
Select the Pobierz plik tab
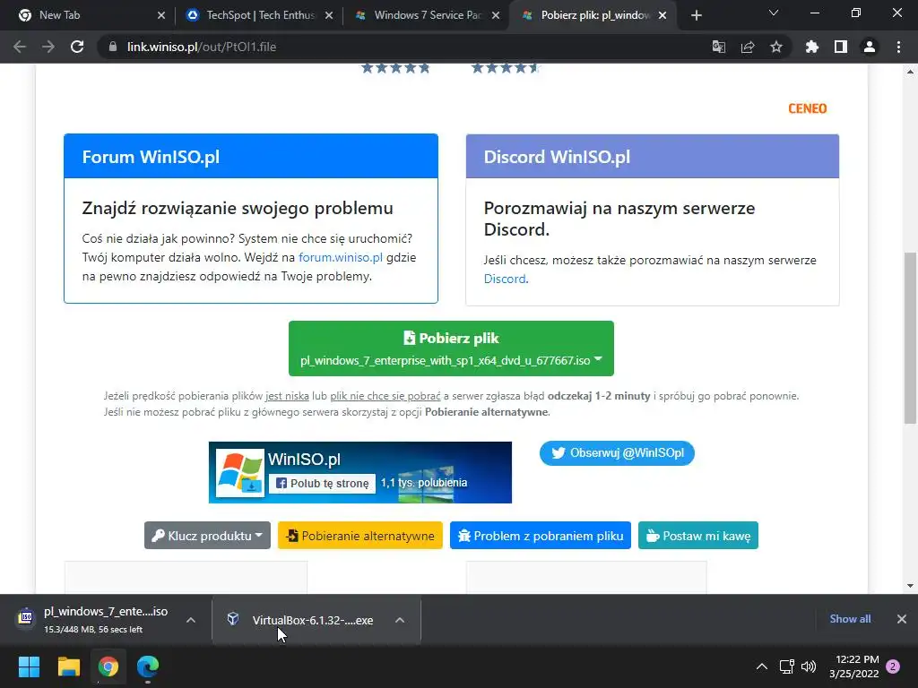593,16
